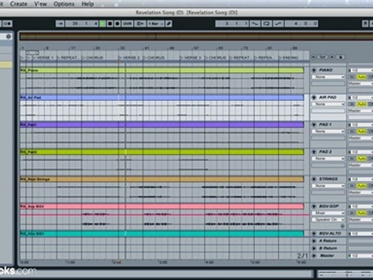Open the Options menu

pyautogui.click(x=64, y=4)
